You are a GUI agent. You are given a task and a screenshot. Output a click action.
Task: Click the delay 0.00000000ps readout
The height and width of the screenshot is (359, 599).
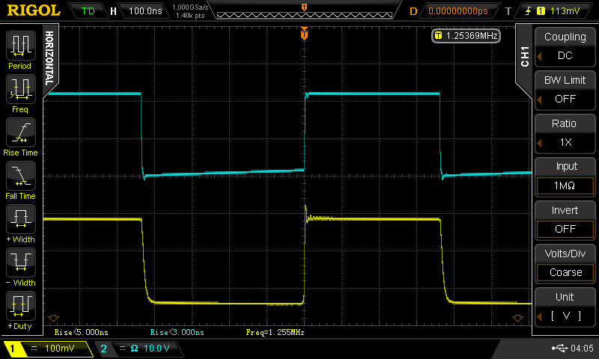[458, 11]
